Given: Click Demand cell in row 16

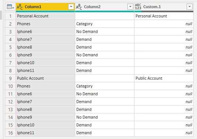Looking at the screenshot, I should pos(104,133).
